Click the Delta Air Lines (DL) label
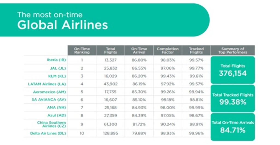 tap(48, 134)
